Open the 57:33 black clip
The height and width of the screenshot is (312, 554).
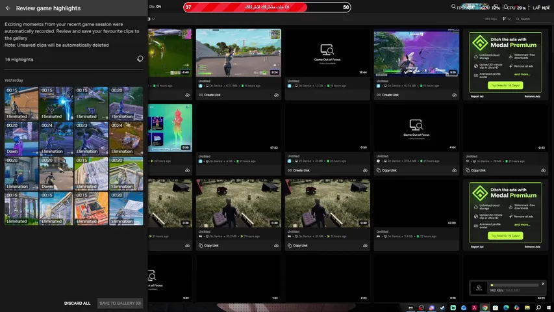pyautogui.click(x=238, y=127)
